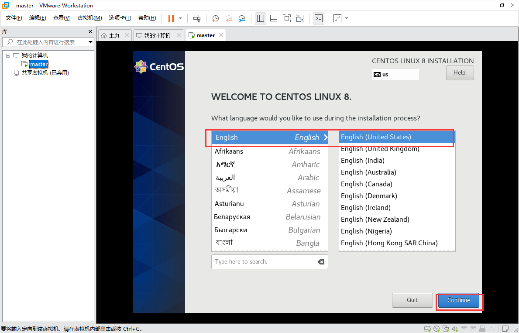Choose English (India) locale
Image resolution: width=519 pixels, height=333 pixels.
tap(397, 161)
